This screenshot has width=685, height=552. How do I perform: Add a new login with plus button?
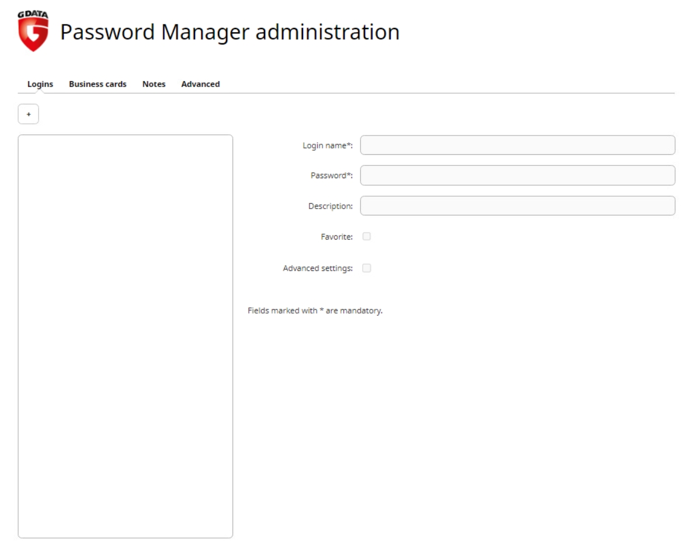click(x=29, y=114)
